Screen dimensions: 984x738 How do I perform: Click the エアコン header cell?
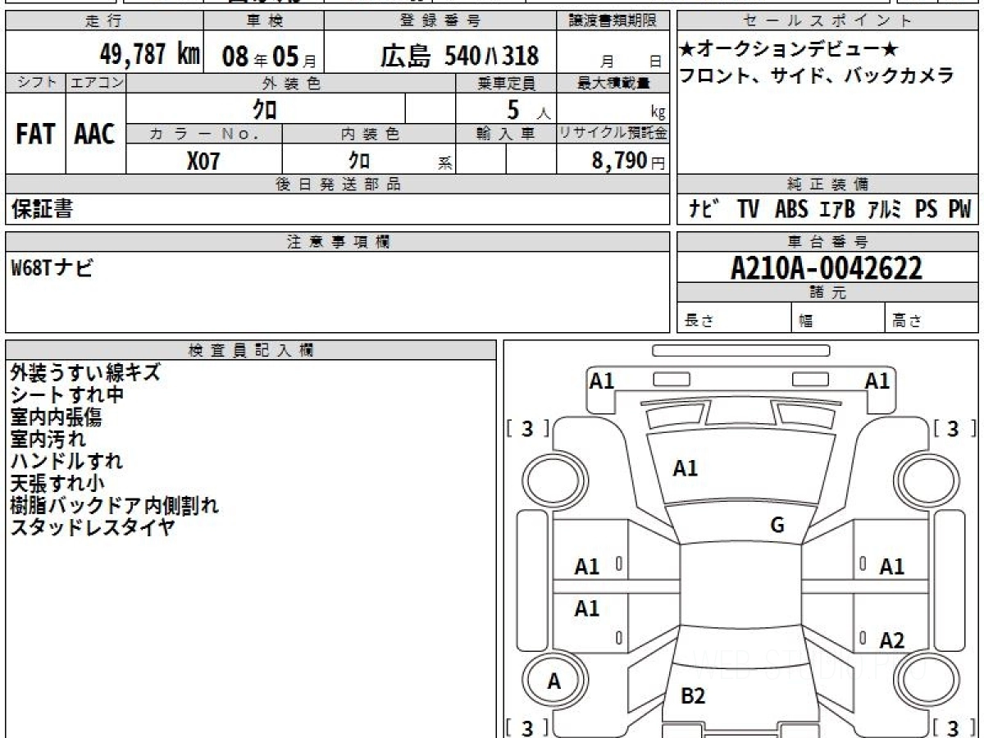96,83
